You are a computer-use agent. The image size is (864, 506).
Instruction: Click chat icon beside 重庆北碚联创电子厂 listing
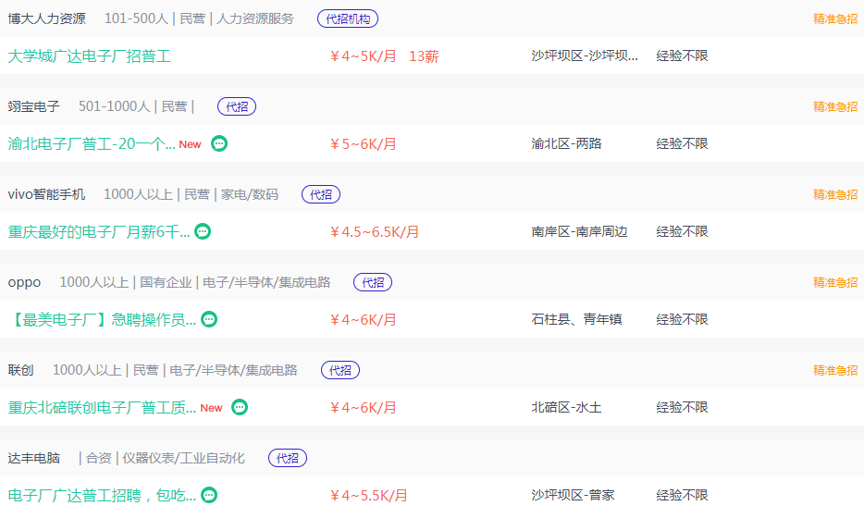240,407
